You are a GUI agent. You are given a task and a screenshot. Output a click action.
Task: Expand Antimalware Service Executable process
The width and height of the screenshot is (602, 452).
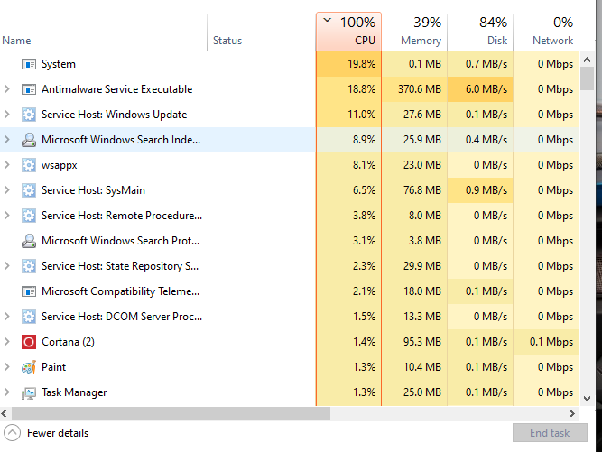7,89
